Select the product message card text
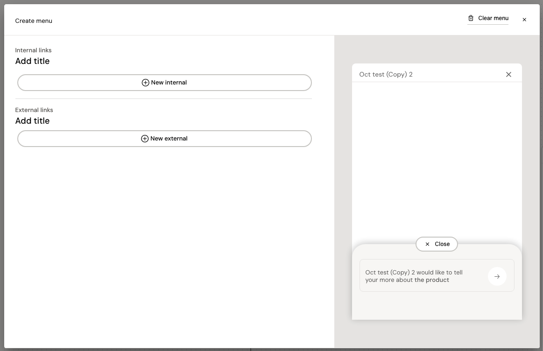The width and height of the screenshot is (543, 351). tap(414, 276)
